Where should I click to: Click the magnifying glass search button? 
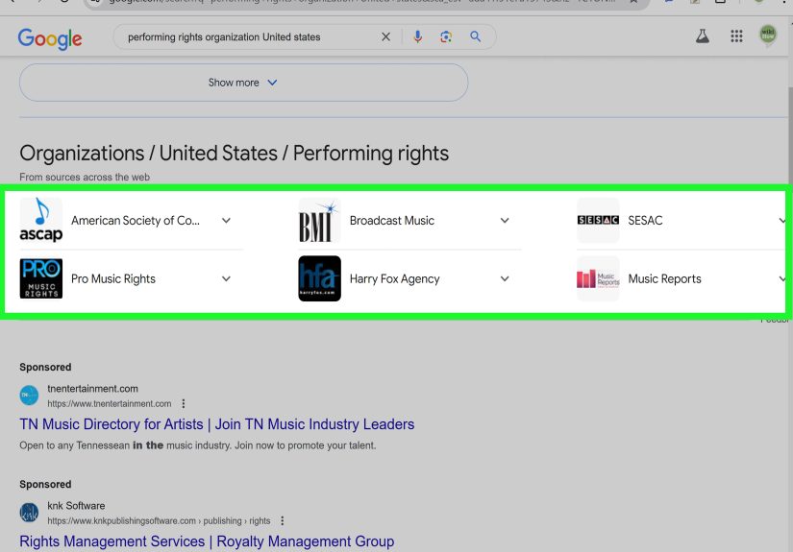475,37
